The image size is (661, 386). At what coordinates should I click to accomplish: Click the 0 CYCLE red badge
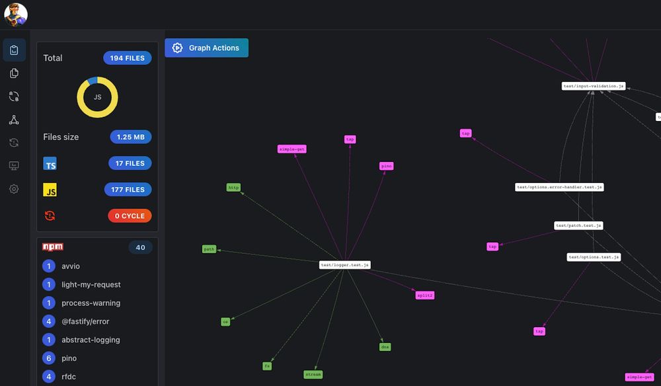click(130, 215)
